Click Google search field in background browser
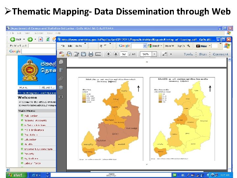 39,51
